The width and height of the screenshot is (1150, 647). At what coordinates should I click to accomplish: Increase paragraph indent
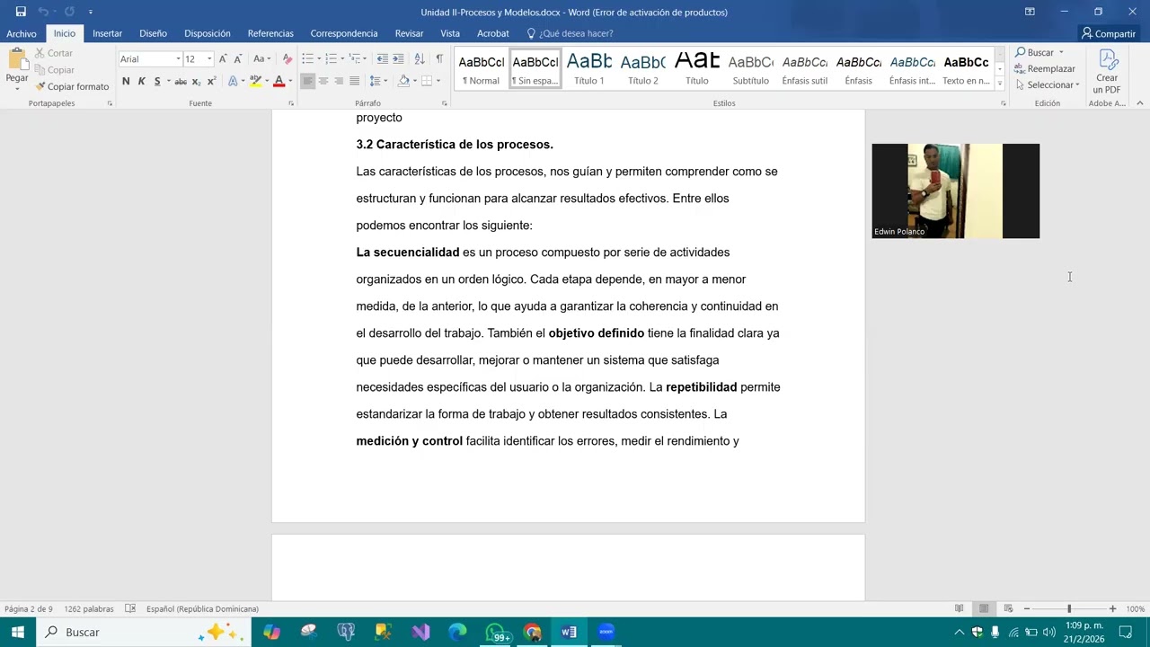tap(398, 58)
